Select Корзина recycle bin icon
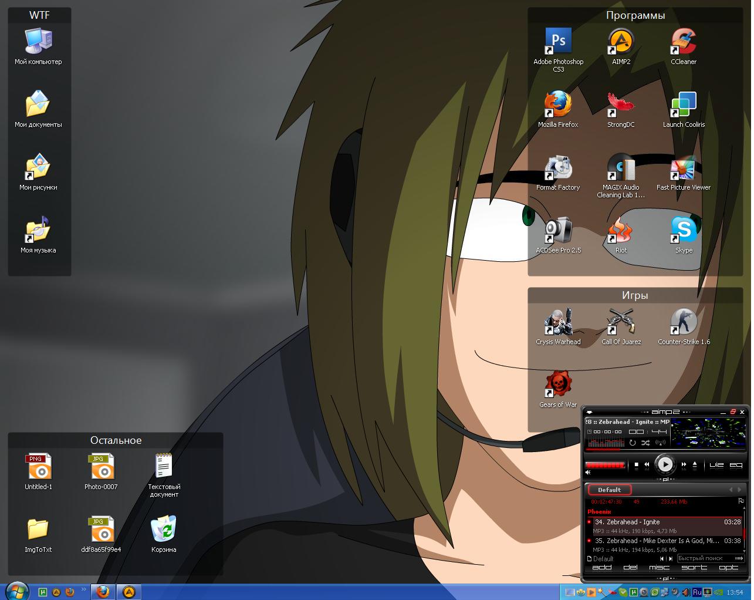Viewport: 754px width, 600px height. coord(164,534)
